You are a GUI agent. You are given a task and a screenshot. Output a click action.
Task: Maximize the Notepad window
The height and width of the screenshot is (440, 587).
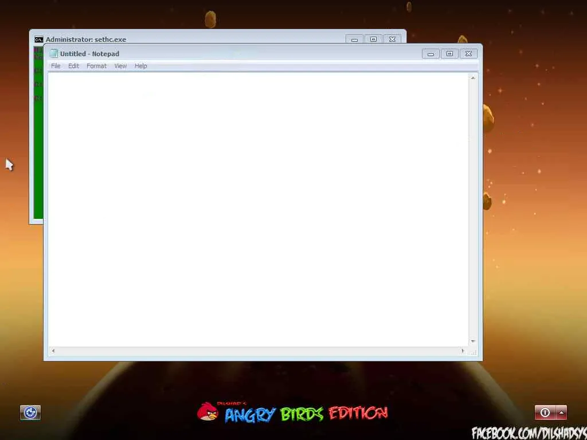449,54
